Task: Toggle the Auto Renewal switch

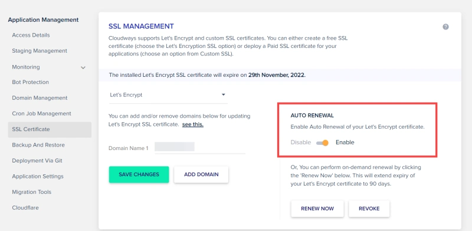Action: [322, 142]
